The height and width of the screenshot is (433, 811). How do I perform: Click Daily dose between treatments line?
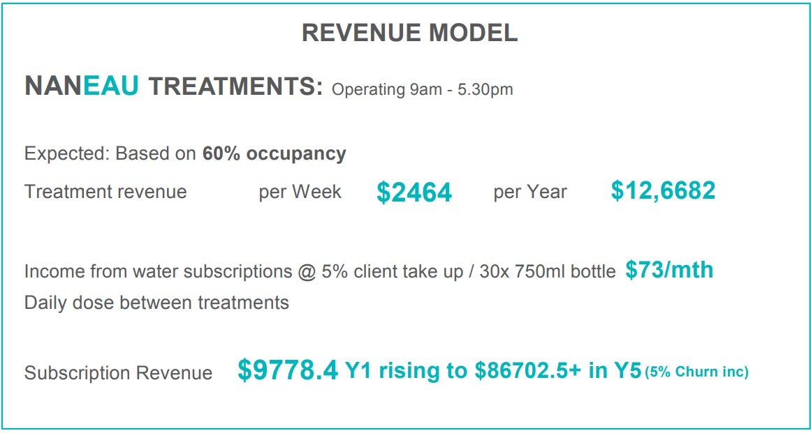[156, 302]
